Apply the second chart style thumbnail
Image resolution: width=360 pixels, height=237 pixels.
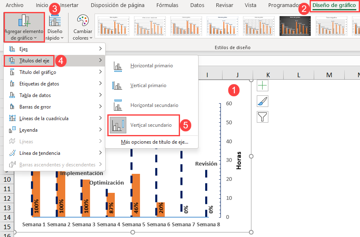(150, 26)
